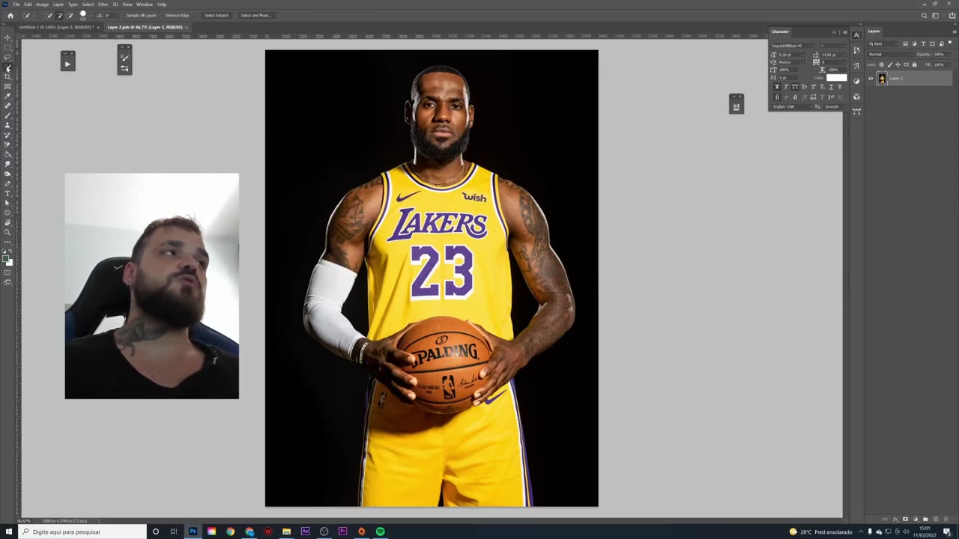959x539 pixels.
Task: Open the Image menu
Action: [43, 4]
